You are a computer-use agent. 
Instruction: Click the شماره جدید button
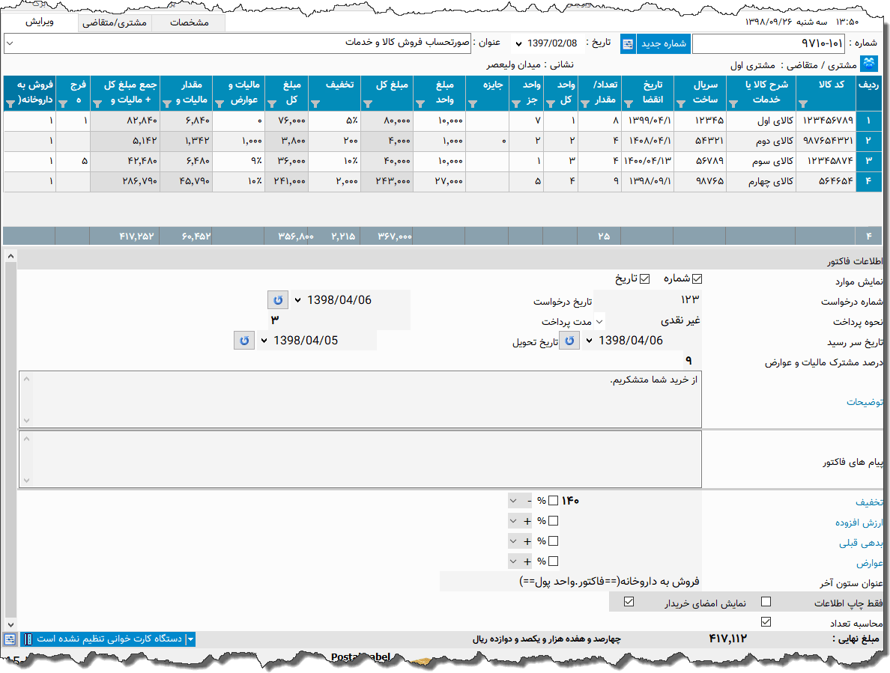pyautogui.click(x=663, y=43)
